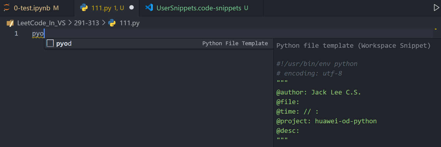This screenshot has width=441, height=147.
Task: Click the snippet icon beside pyod suggestion
Action: 50,43
